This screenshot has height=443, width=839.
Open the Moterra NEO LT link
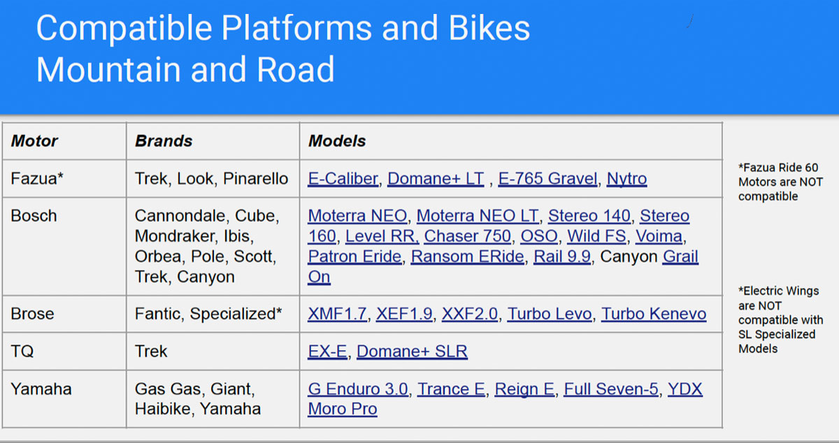click(x=478, y=216)
